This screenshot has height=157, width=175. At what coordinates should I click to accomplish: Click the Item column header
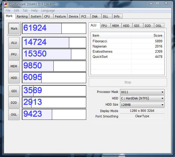click(111, 36)
